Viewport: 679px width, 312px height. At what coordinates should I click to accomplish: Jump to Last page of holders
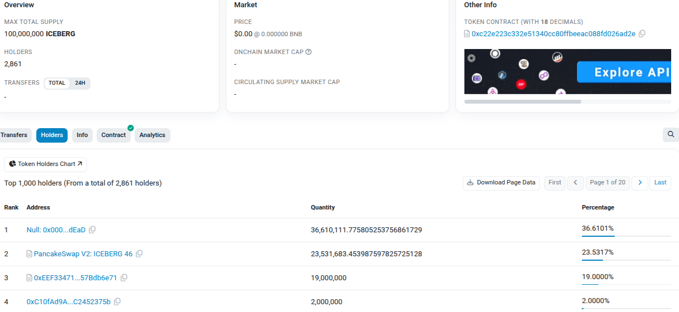[x=661, y=183]
